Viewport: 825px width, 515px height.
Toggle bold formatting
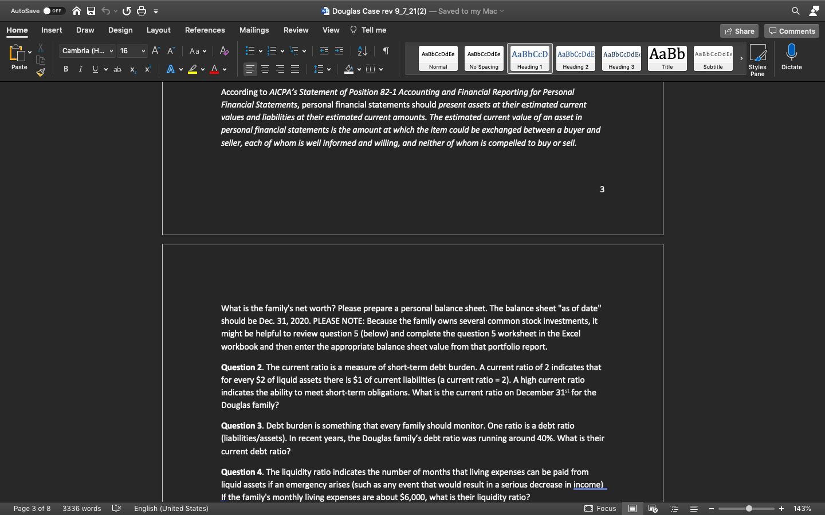click(66, 69)
